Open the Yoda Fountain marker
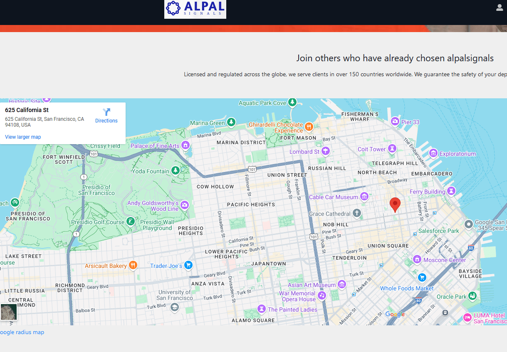This screenshot has width=507, height=352. click(x=176, y=171)
